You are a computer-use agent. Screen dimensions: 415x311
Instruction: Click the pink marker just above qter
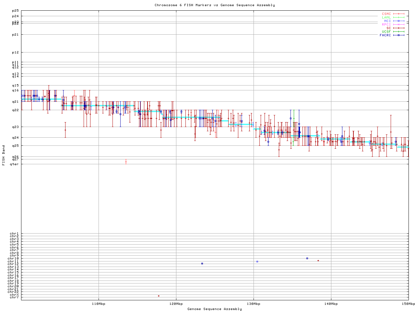126,162
